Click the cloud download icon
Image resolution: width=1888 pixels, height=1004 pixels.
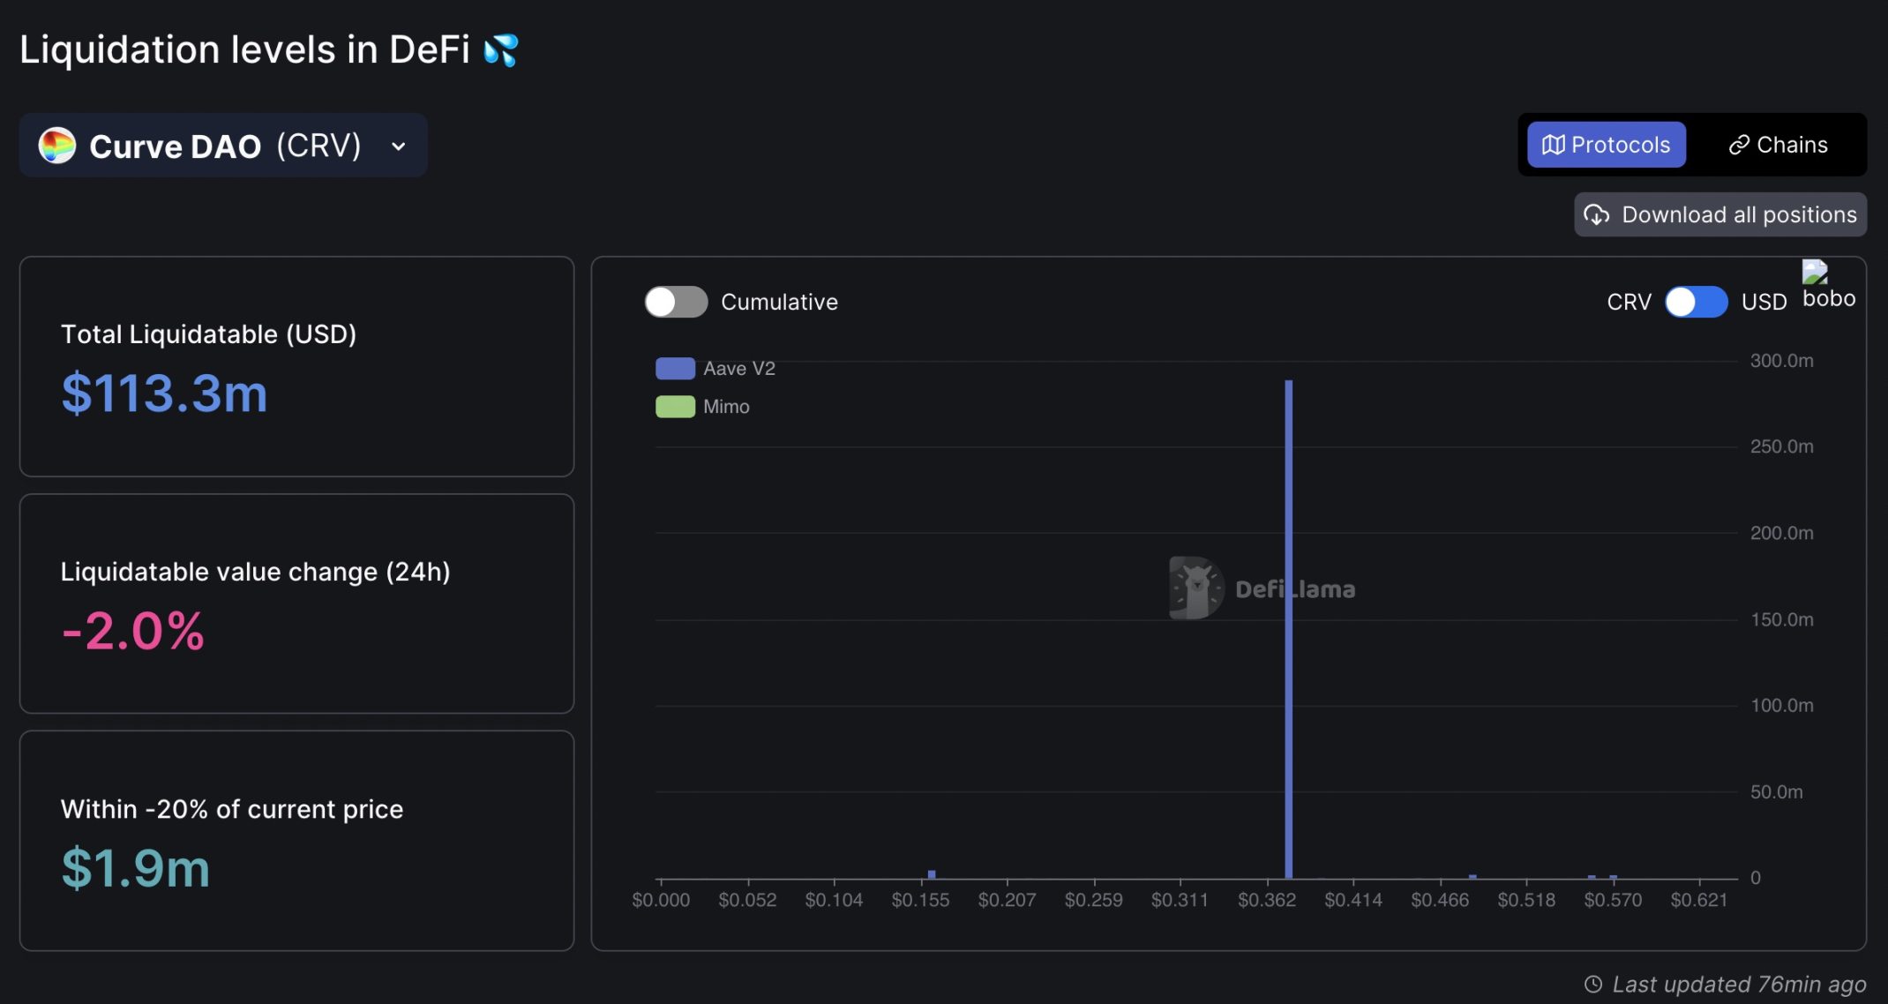[x=1596, y=214]
